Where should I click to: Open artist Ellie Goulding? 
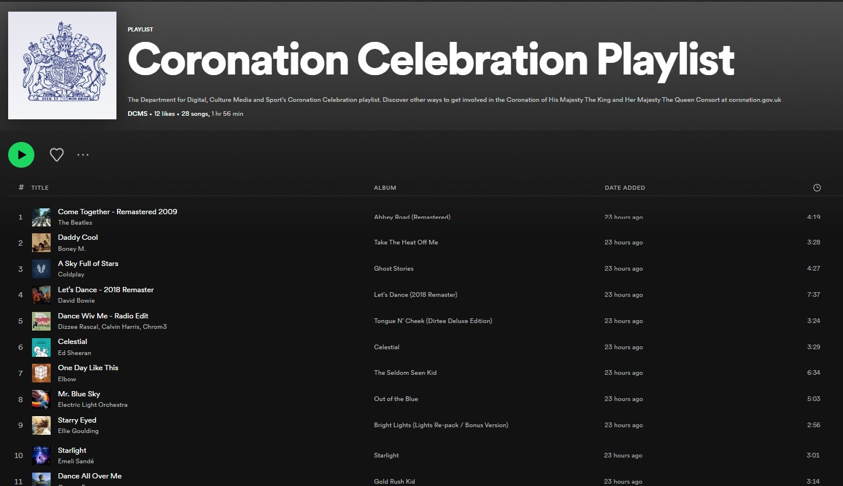click(x=78, y=431)
